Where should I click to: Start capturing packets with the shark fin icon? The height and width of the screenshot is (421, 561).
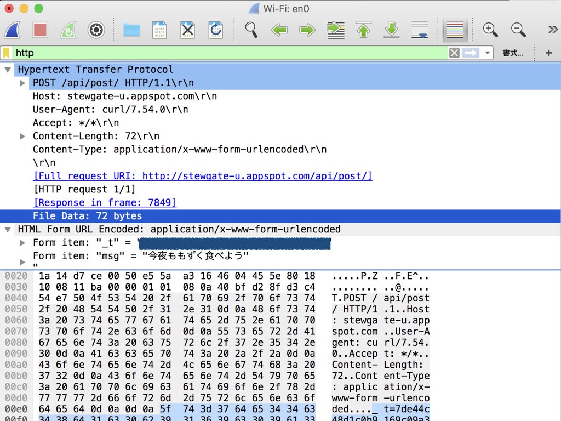coord(13,30)
